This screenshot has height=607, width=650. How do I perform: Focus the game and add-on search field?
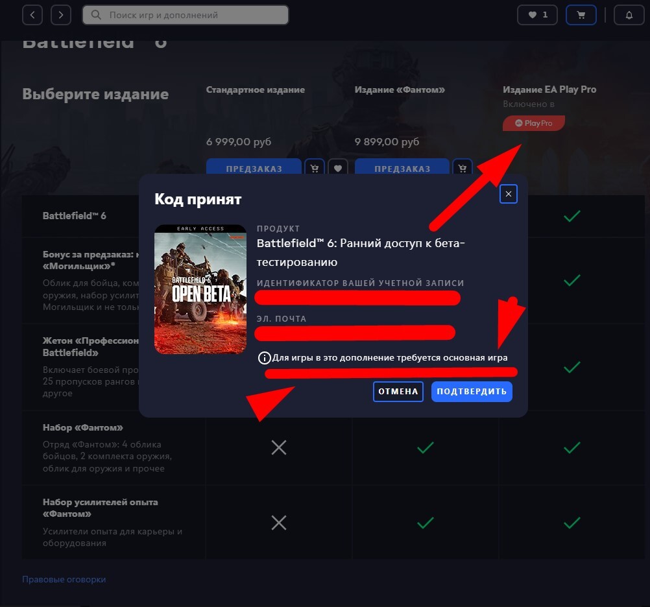(186, 15)
